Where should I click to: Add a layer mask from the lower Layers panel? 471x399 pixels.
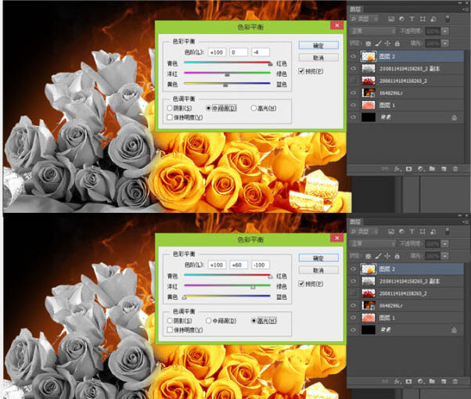[408, 380]
